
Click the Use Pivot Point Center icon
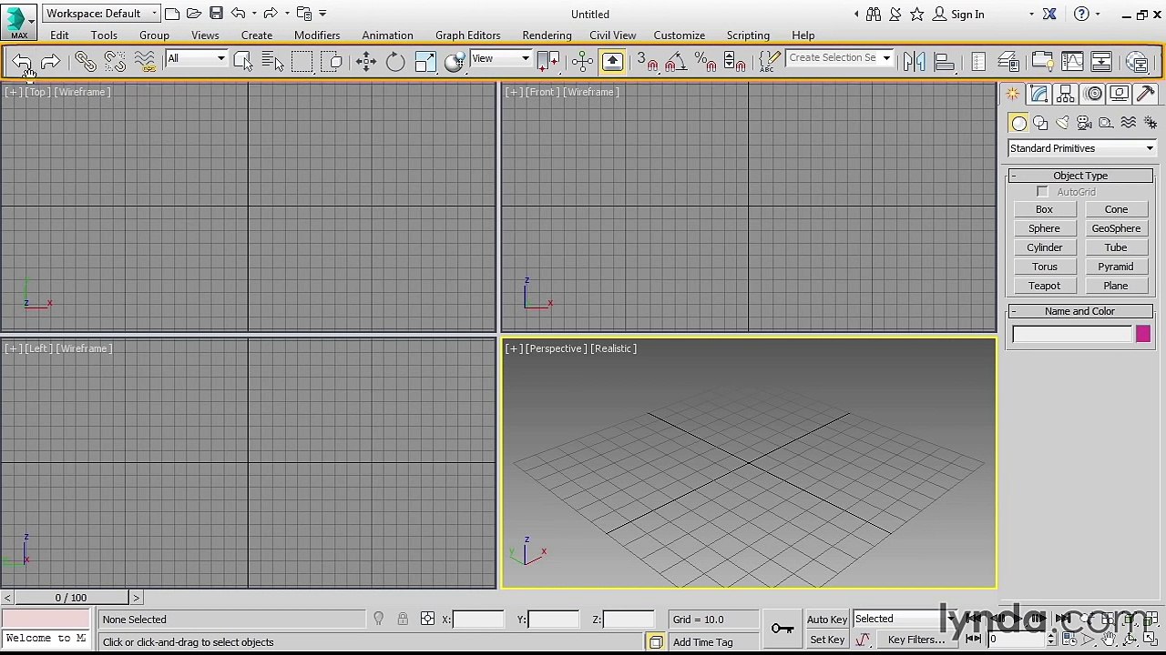[x=547, y=61]
